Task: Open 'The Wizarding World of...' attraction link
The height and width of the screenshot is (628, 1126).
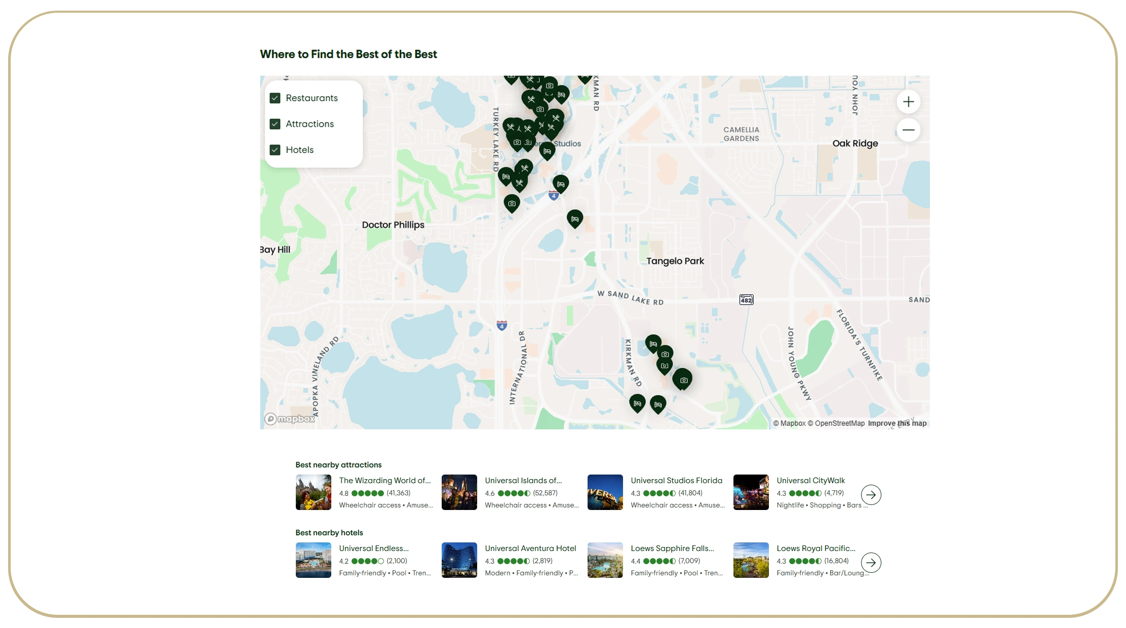Action: point(385,481)
